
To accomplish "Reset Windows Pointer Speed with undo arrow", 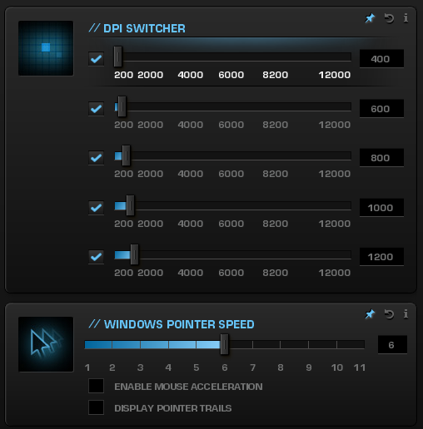I will pyautogui.click(x=389, y=314).
